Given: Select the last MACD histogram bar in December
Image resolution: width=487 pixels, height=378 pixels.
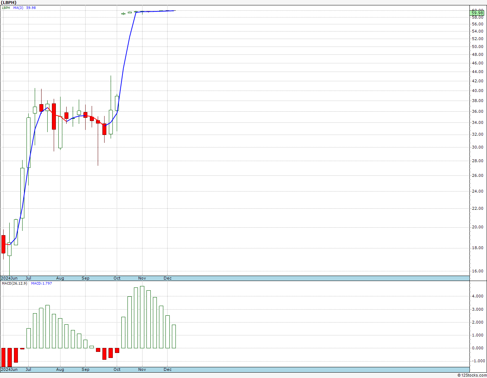Looking at the screenshot, I should point(174,336).
